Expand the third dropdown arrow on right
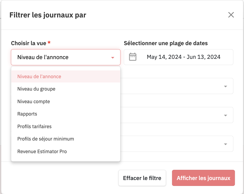This screenshot has width=244, height=194. click(225, 144)
